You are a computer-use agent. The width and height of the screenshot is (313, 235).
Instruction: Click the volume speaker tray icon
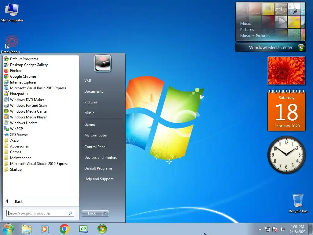[282, 229]
